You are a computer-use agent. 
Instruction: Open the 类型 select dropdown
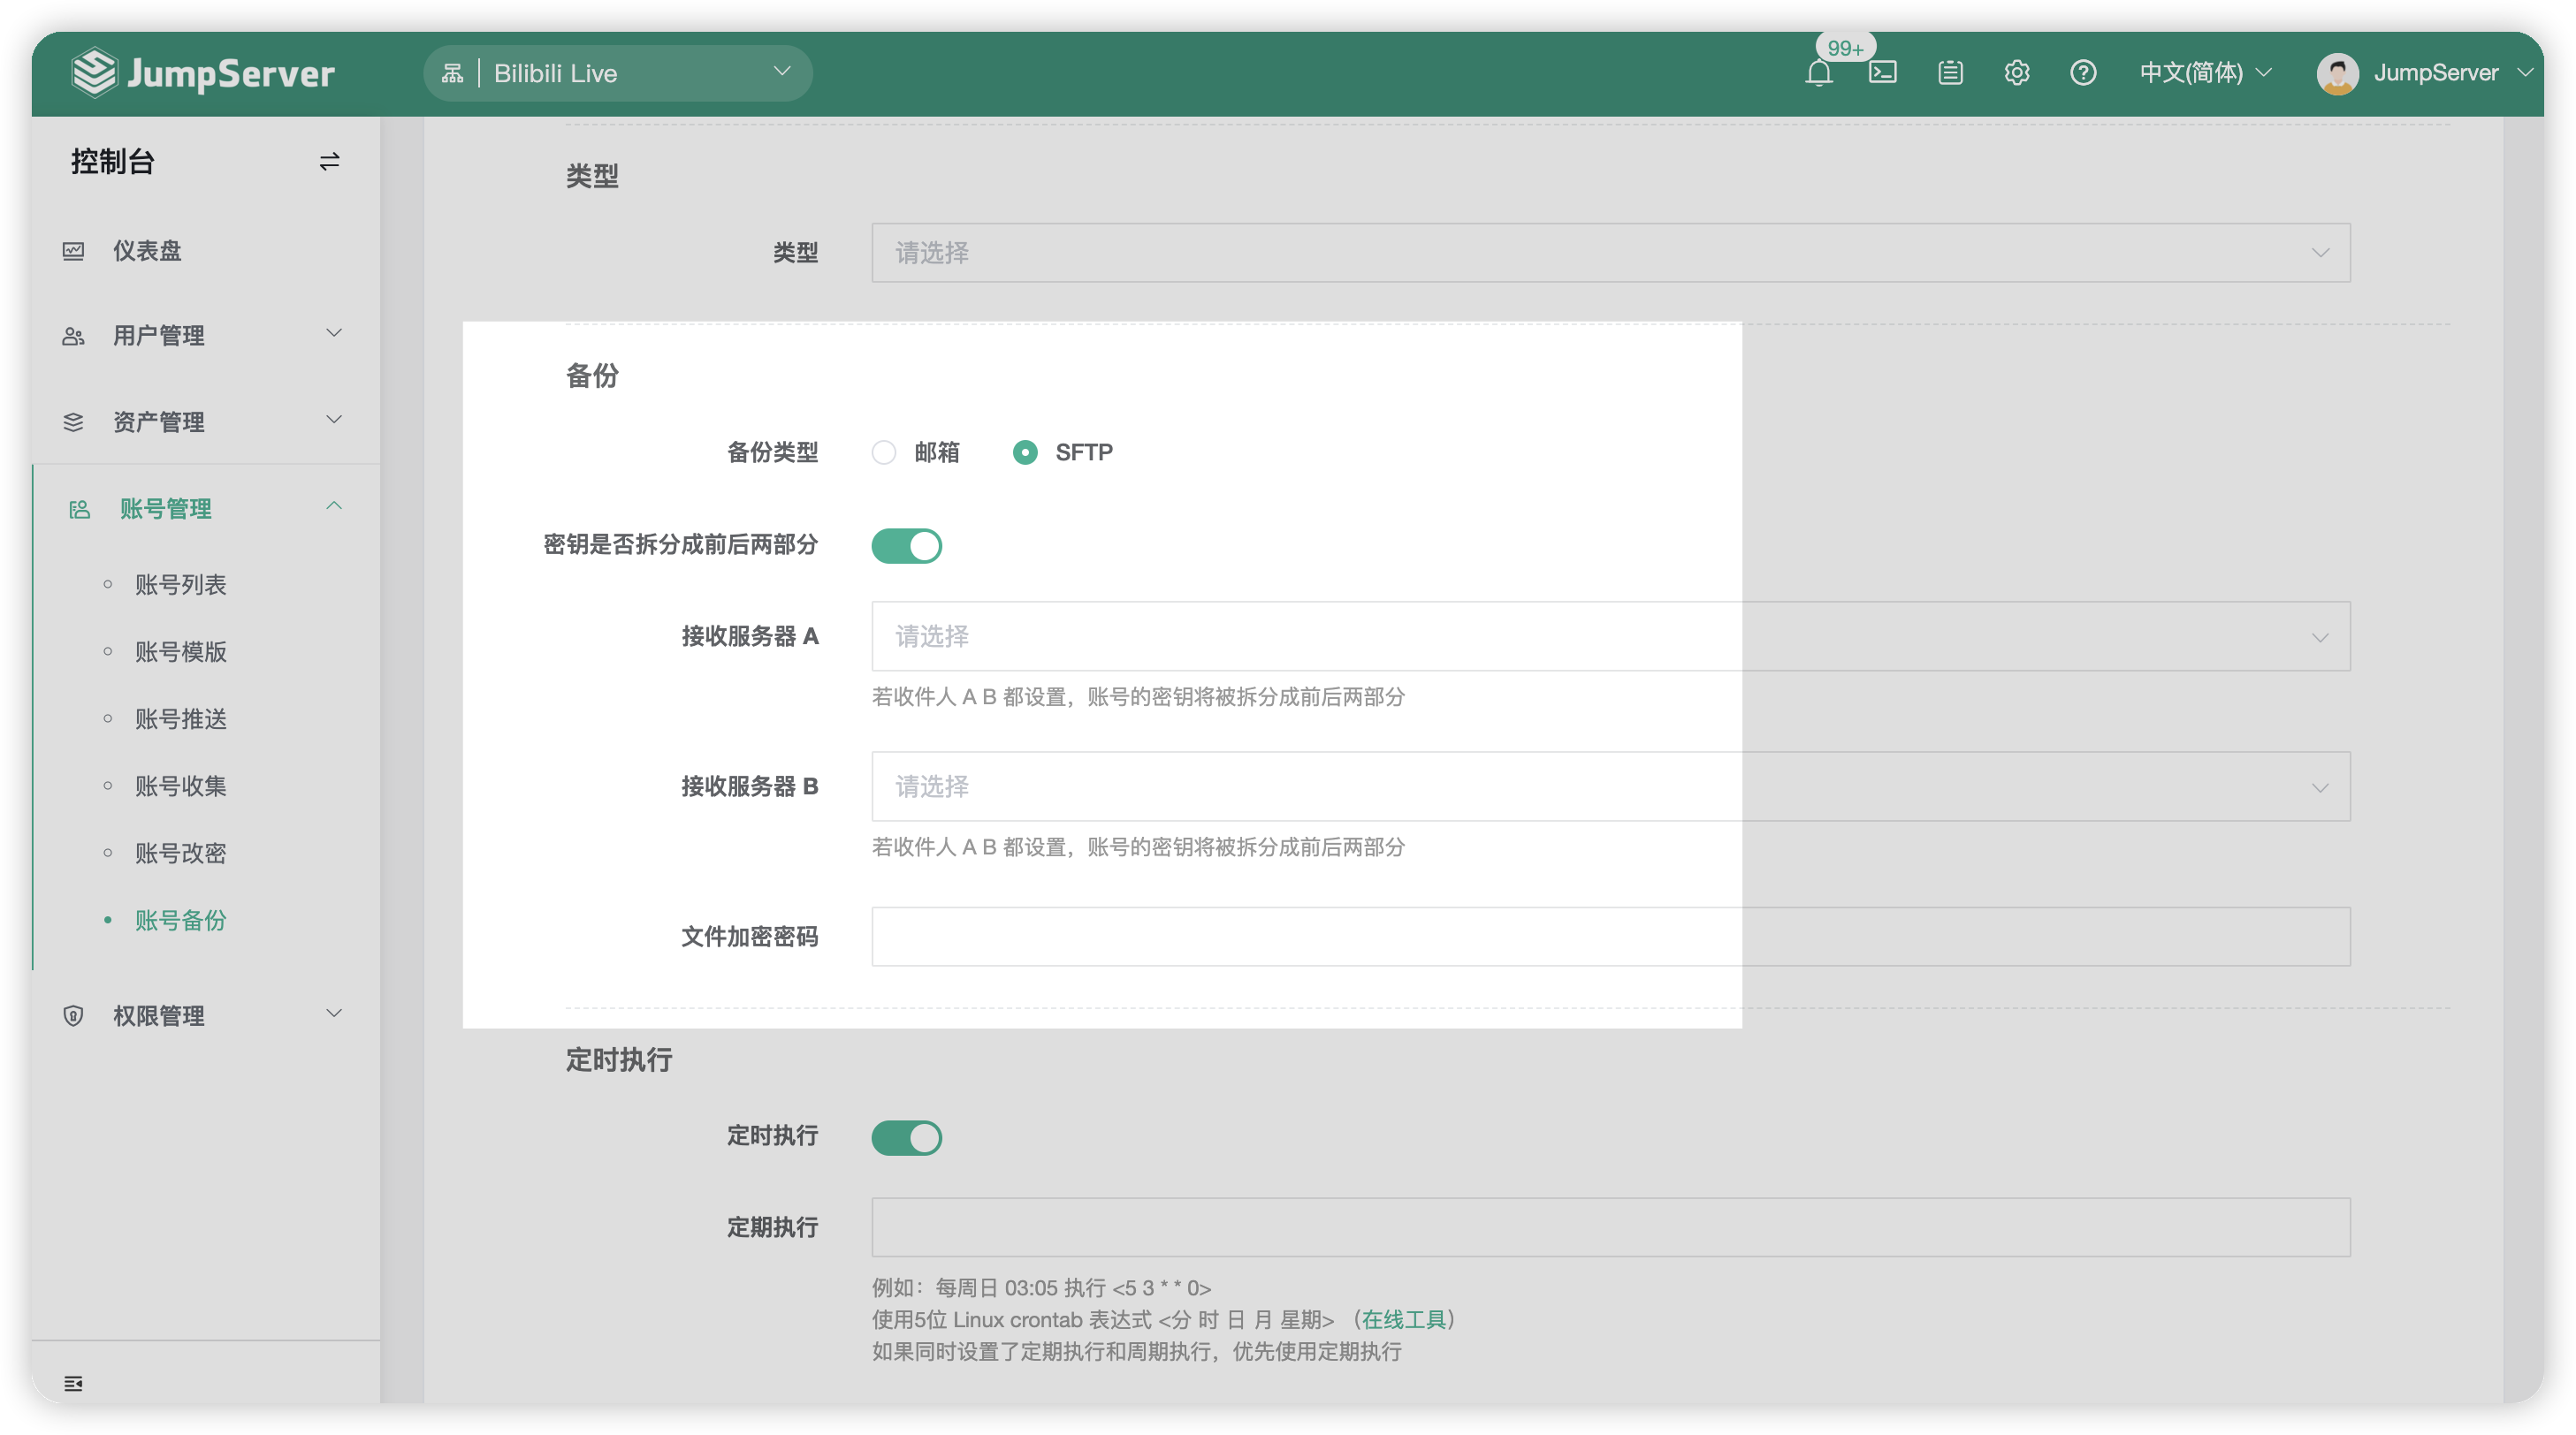[1610, 253]
